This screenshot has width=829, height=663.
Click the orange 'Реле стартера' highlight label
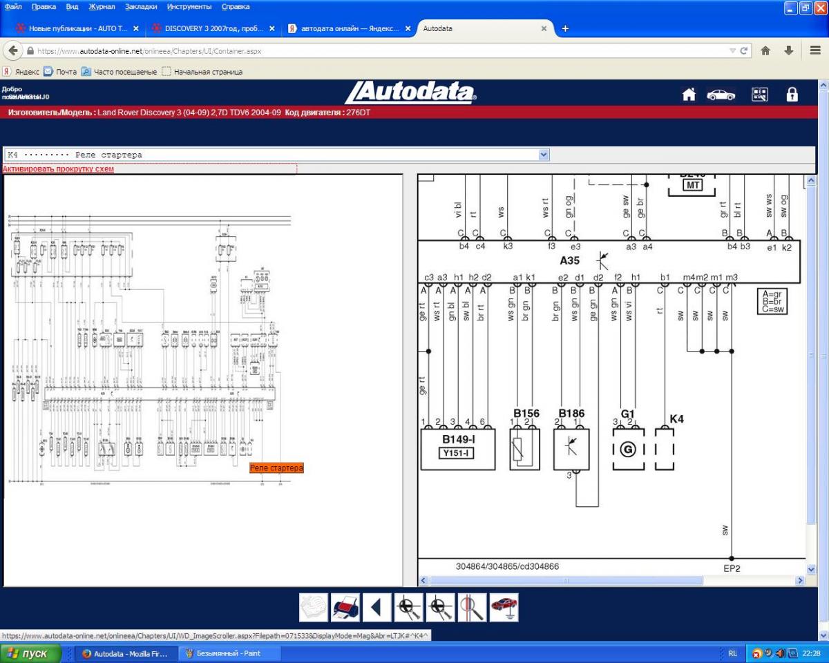pyautogui.click(x=276, y=468)
